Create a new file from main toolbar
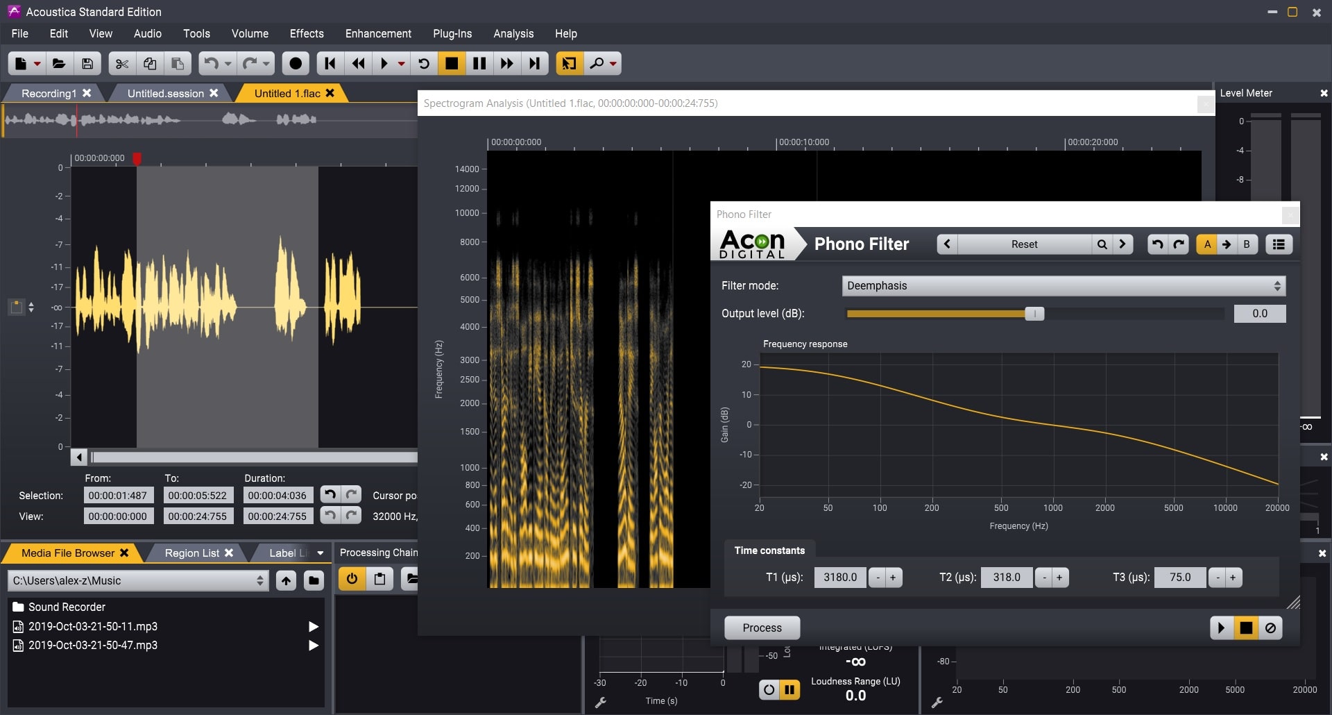This screenshot has height=715, width=1332. pos(21,63)
